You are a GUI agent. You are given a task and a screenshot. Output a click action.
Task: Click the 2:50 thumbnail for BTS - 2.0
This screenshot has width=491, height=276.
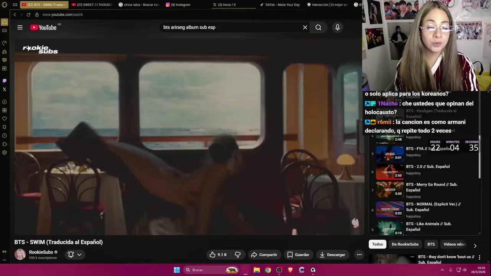tap(390, 172)
